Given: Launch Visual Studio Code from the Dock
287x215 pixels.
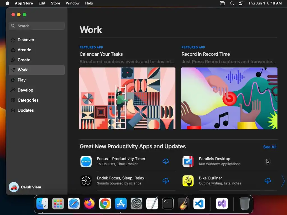Looking at the screenshot, I should pos(199,204).
